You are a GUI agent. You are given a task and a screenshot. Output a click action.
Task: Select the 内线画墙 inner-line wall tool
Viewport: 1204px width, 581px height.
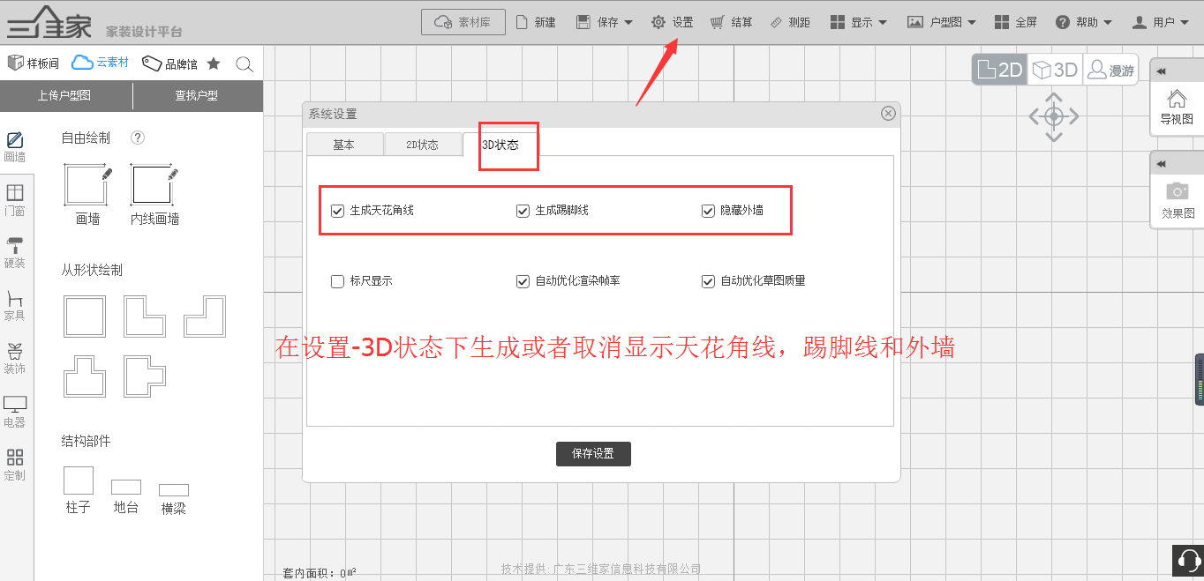pyautogui.click(x=154, y=186)
